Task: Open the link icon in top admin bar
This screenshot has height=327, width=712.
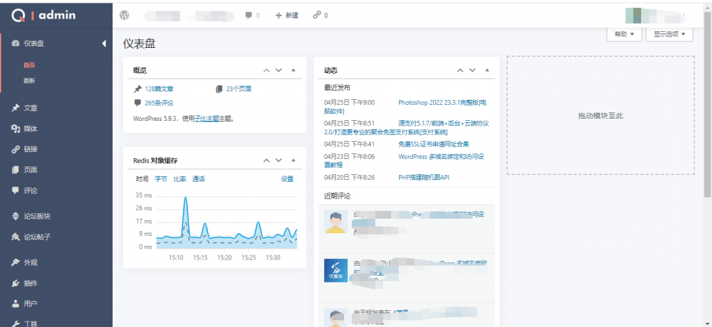Action: coord(317,15)
